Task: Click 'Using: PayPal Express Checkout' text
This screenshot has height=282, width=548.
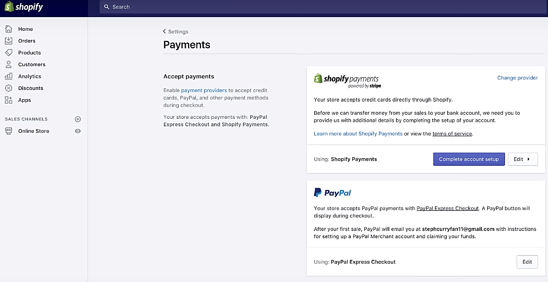Action: (x=355, y=262)
